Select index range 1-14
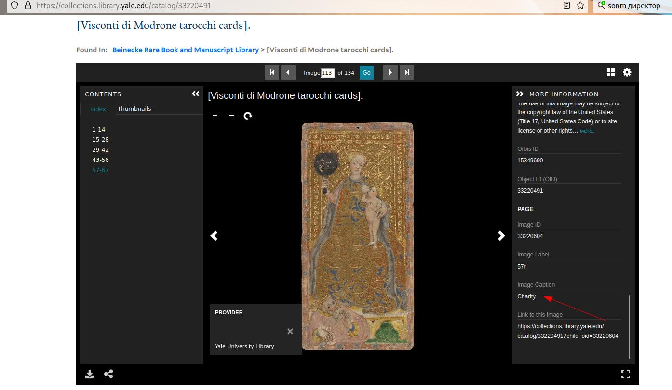The width and height of the screenshot is (672, 390). point(99,129)
